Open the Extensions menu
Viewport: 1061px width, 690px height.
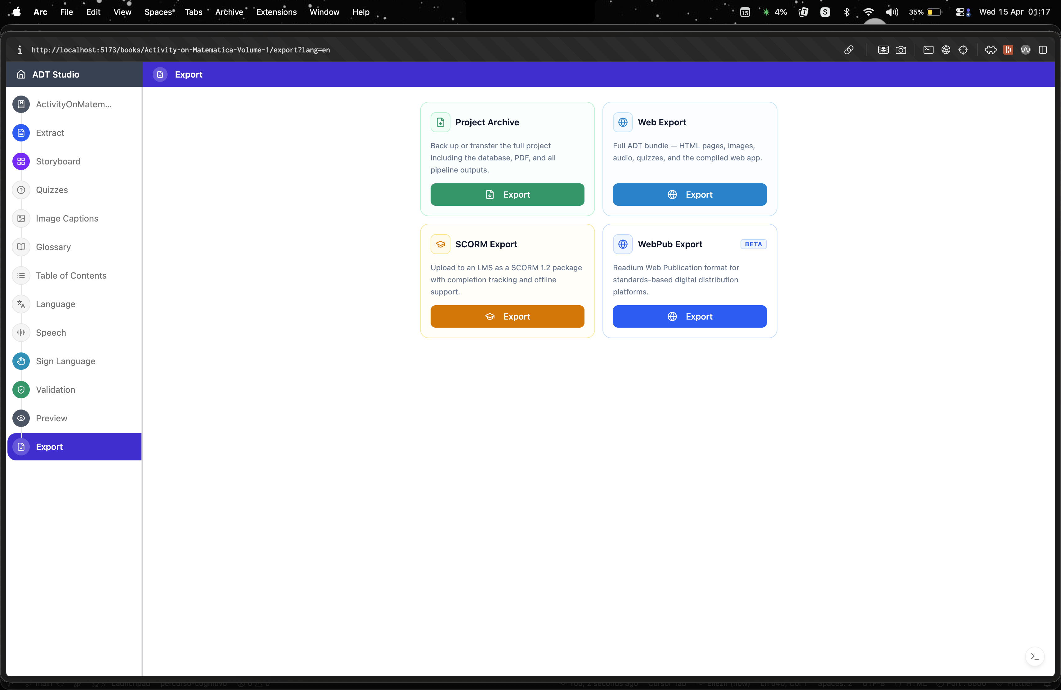tap(276, 12)
